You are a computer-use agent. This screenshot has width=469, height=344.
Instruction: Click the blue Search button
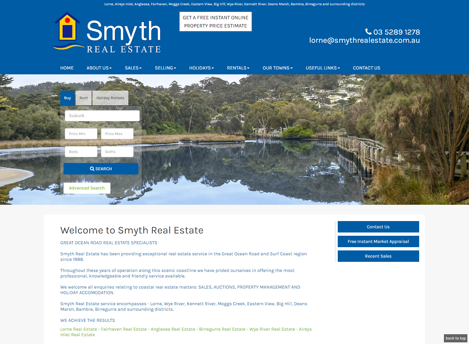[101, 169]
